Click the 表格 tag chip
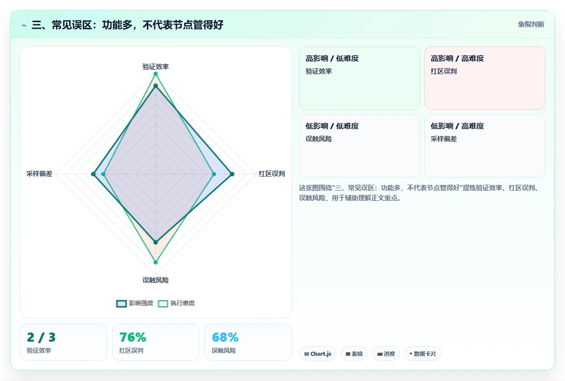The image size is (565, 381). click(x=354, y=354)
